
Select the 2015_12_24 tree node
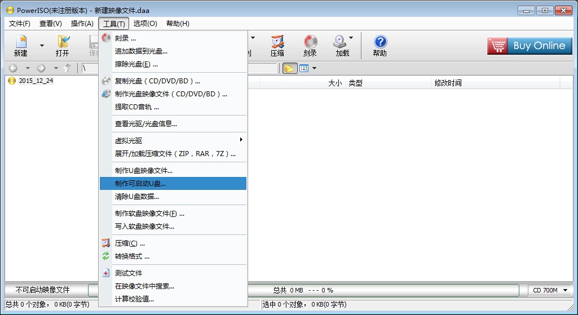(x=36, y=81)
